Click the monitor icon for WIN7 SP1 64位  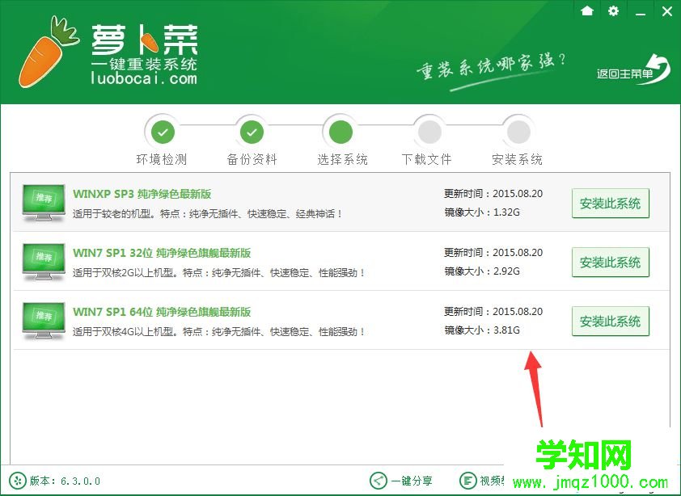coord(44,322)
